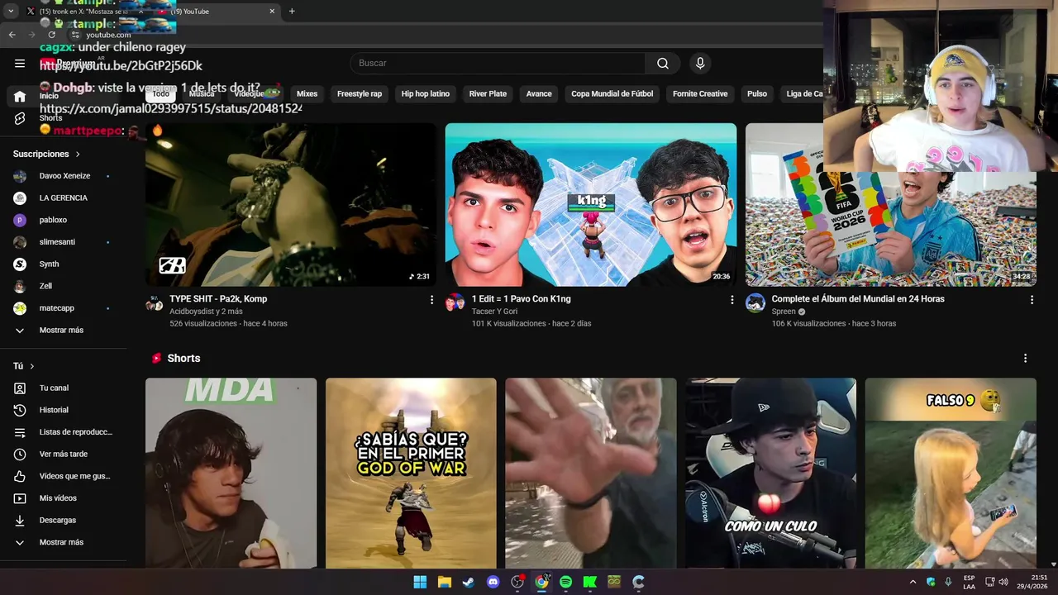The image size is (1058, 595).
Task: Play the TYPE SHIT video thumbnail
Action: pyautogui.click(x=291, y=205)
